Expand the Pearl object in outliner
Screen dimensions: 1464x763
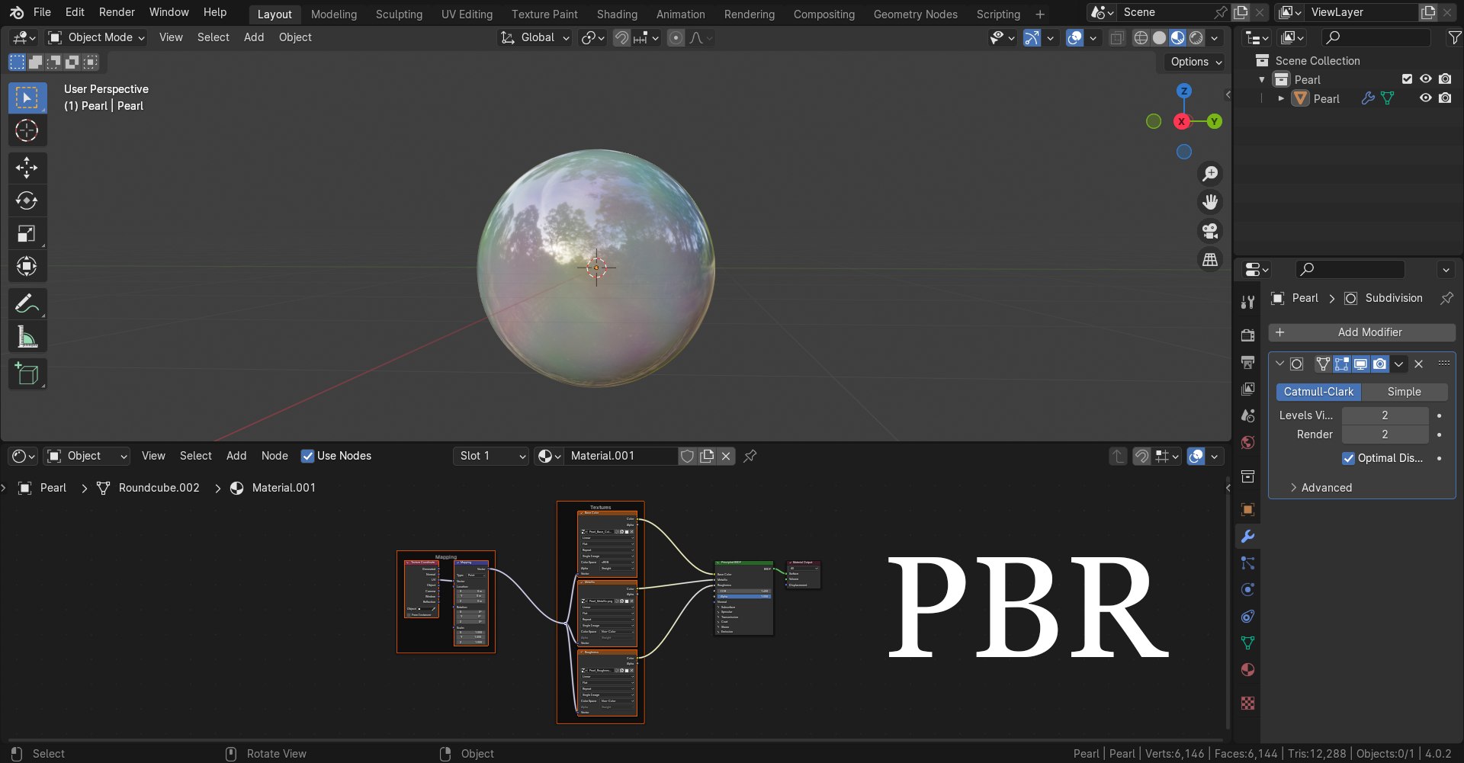[1281, 98]
